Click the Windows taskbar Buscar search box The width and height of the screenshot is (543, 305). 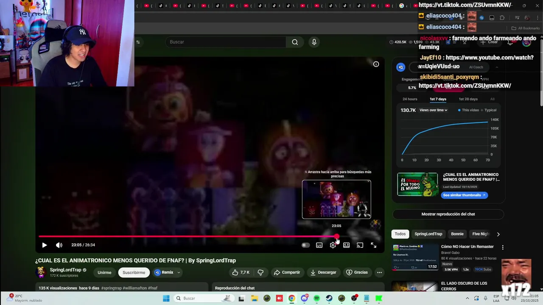(x=204, y=298)
